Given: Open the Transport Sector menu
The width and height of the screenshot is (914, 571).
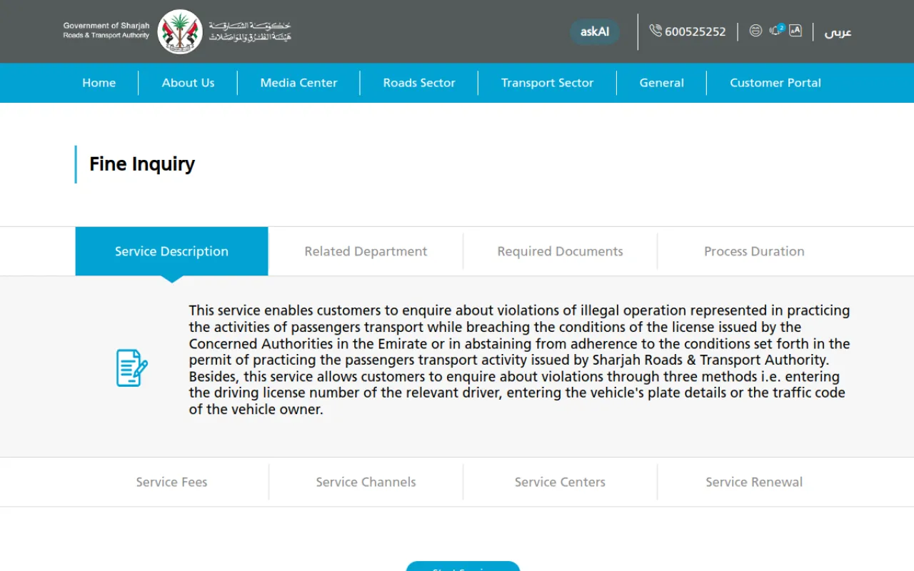Looking at the screenshot, I should [547, 83].
